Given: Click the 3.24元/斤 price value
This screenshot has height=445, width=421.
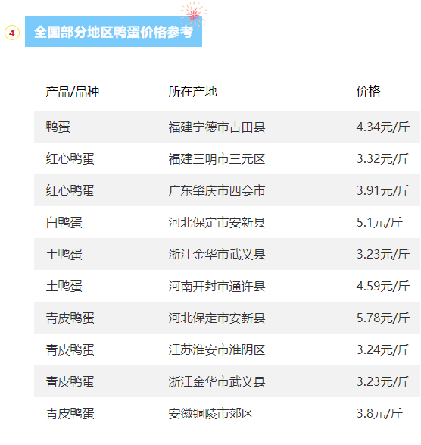Looking at the screenshot, I should pos(382,349).
